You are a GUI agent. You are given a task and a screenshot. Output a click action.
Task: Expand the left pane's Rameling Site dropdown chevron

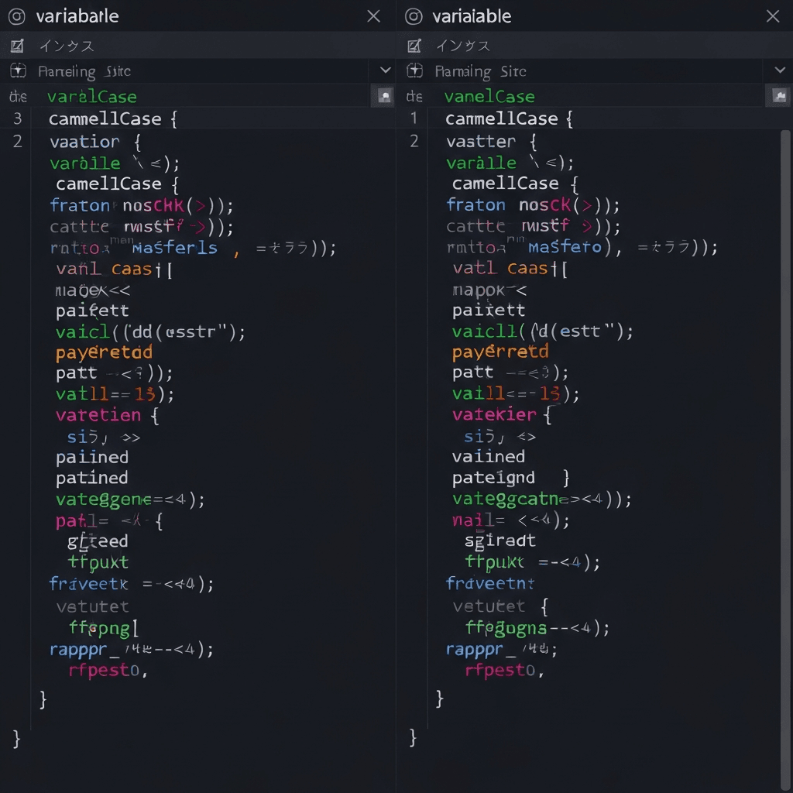tap(385, 70)
